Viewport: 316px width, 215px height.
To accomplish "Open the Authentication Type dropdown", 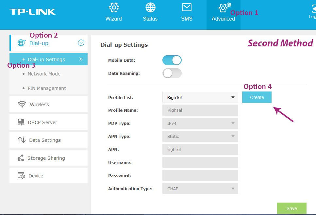I will [x=200, y=189].
